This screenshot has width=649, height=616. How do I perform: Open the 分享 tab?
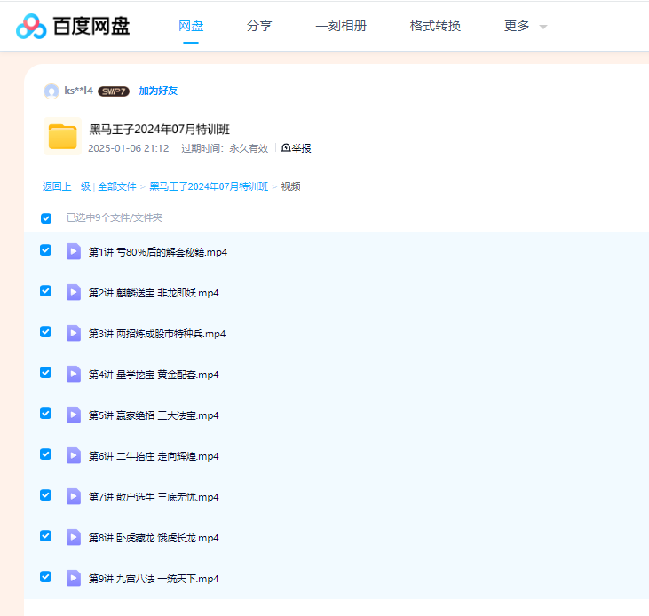tap(259, 26)
